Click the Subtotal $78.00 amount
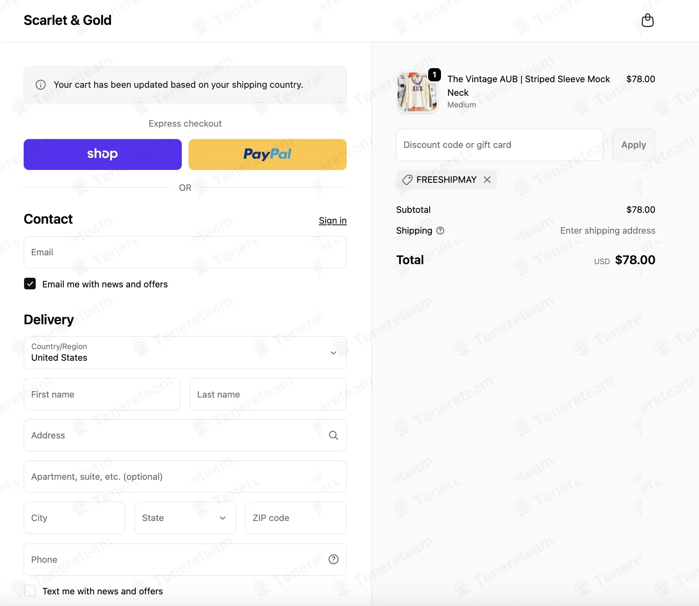Image resolution: width=699 pixels, height=606 pixels. coord(640,210)
